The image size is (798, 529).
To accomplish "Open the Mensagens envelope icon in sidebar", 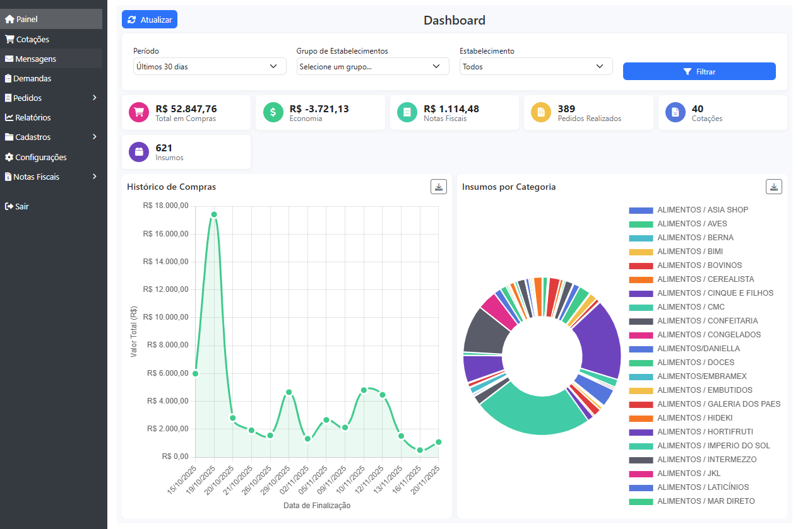I will coord(11,59).
